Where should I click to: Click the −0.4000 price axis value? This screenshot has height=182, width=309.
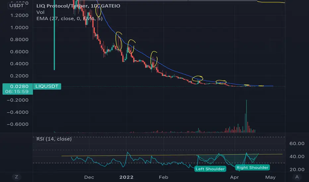[x=18, y=112]
